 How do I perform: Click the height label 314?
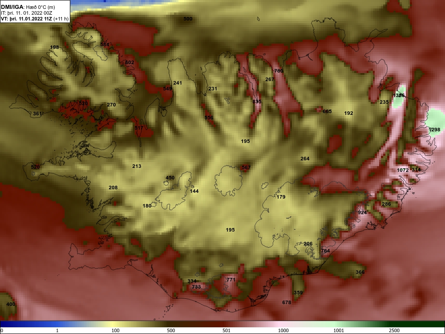pyautogui.click(x=416, y=170)
